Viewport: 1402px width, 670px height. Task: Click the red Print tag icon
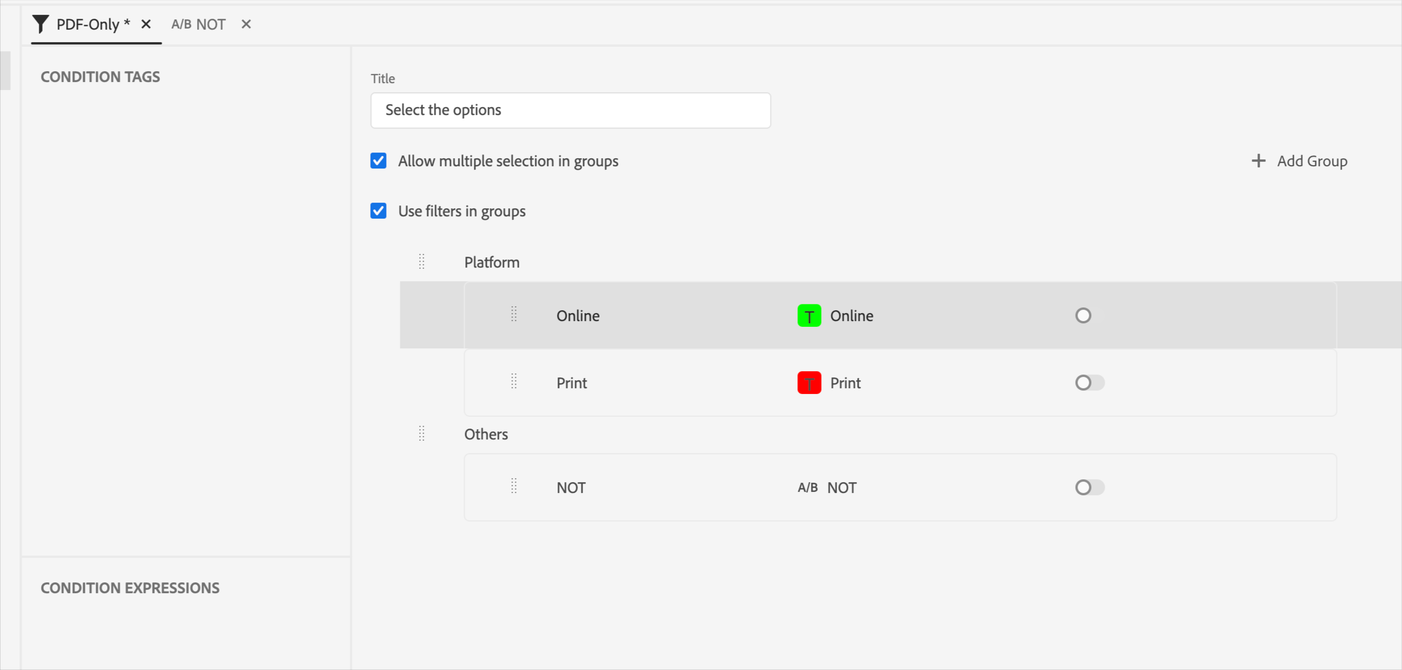click(809, 383)
